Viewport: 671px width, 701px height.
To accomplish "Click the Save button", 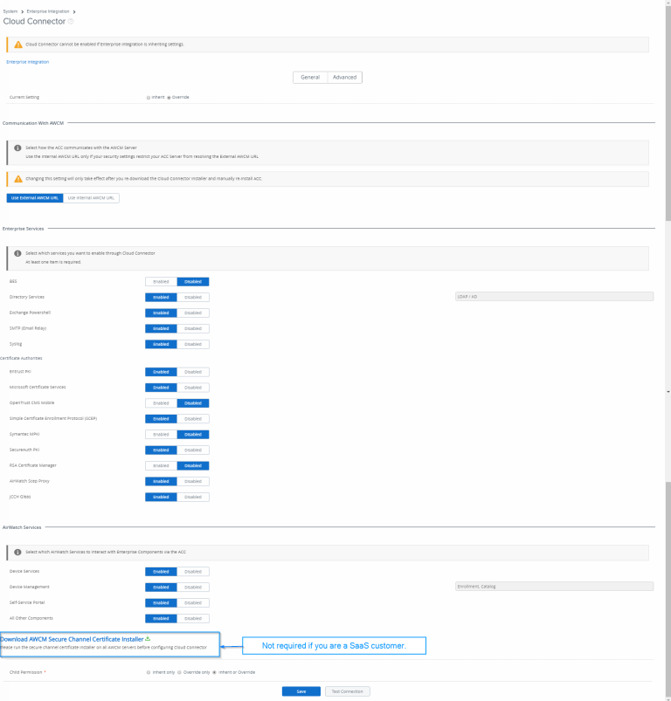I will click(301, 690).
